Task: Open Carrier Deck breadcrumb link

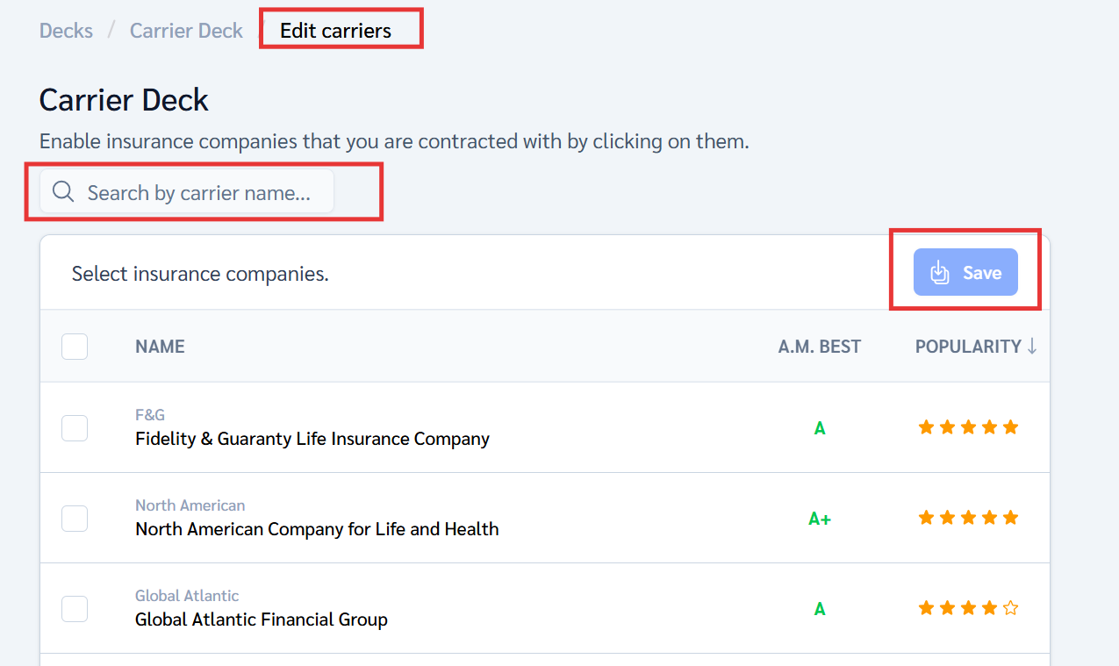Action: [186, 31]
